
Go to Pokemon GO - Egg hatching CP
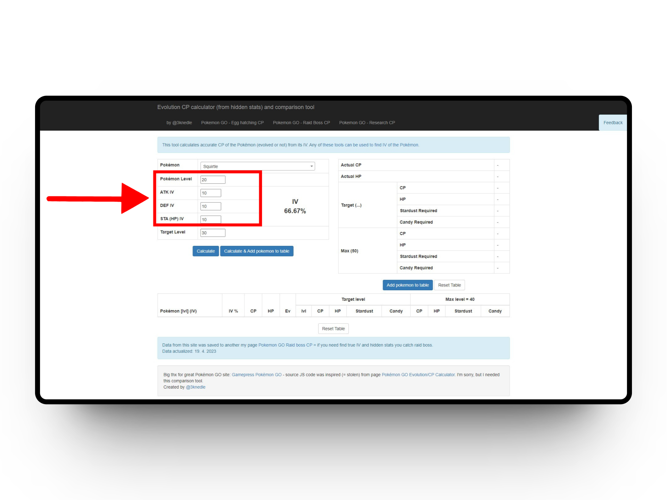(232, 123)
